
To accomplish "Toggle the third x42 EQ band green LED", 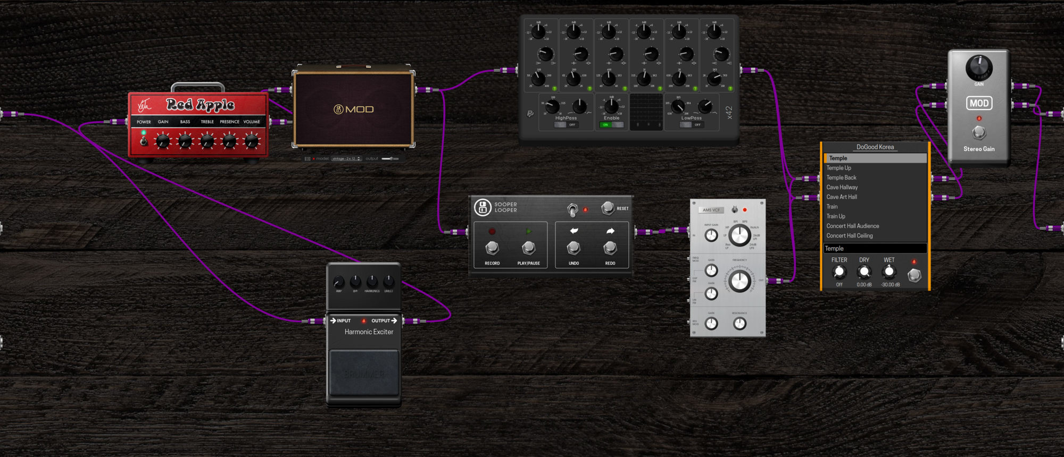I will point(625,88).
